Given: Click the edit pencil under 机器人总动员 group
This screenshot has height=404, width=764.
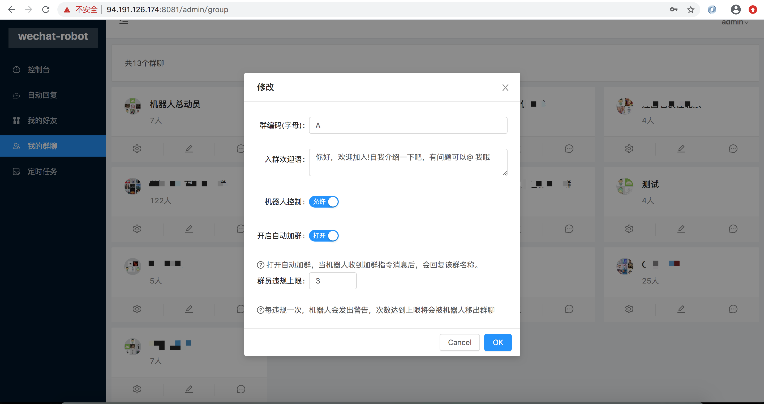Looking at the screenshot, I should tap(189, 149).
